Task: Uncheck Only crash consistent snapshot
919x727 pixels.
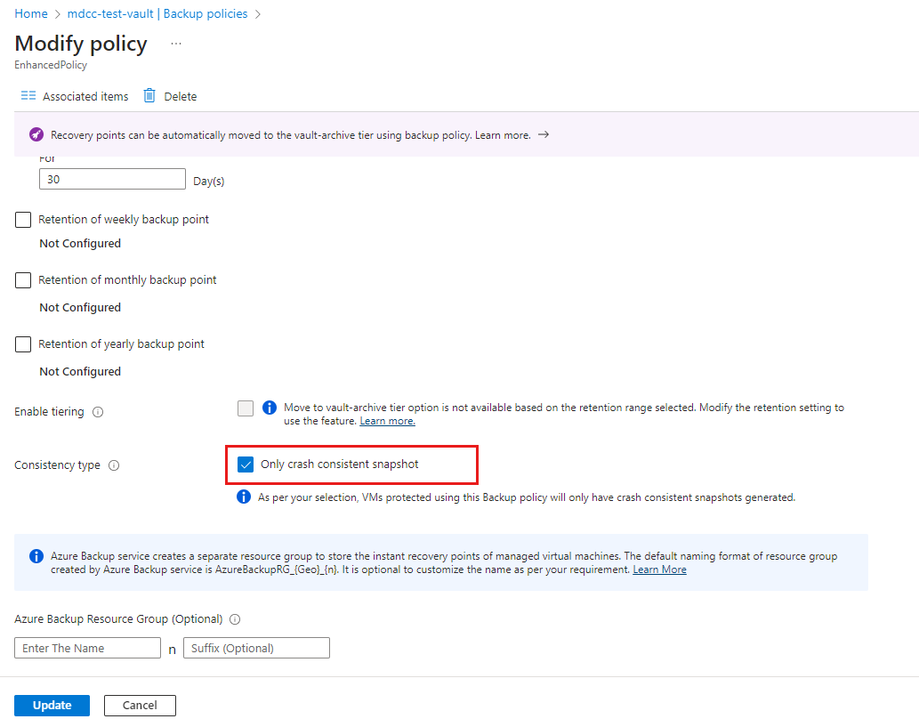Action: tap(246, 464)
